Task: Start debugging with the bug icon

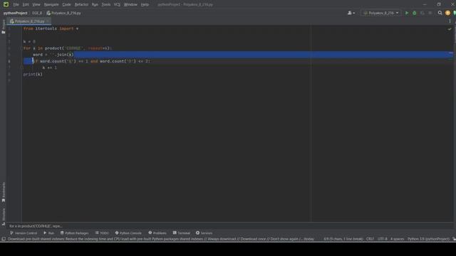Action: [415, 13]
